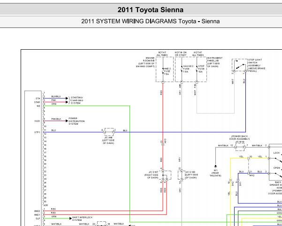Click the GAUGE 2 fuse 7.5A symbol

pos(182,69)
